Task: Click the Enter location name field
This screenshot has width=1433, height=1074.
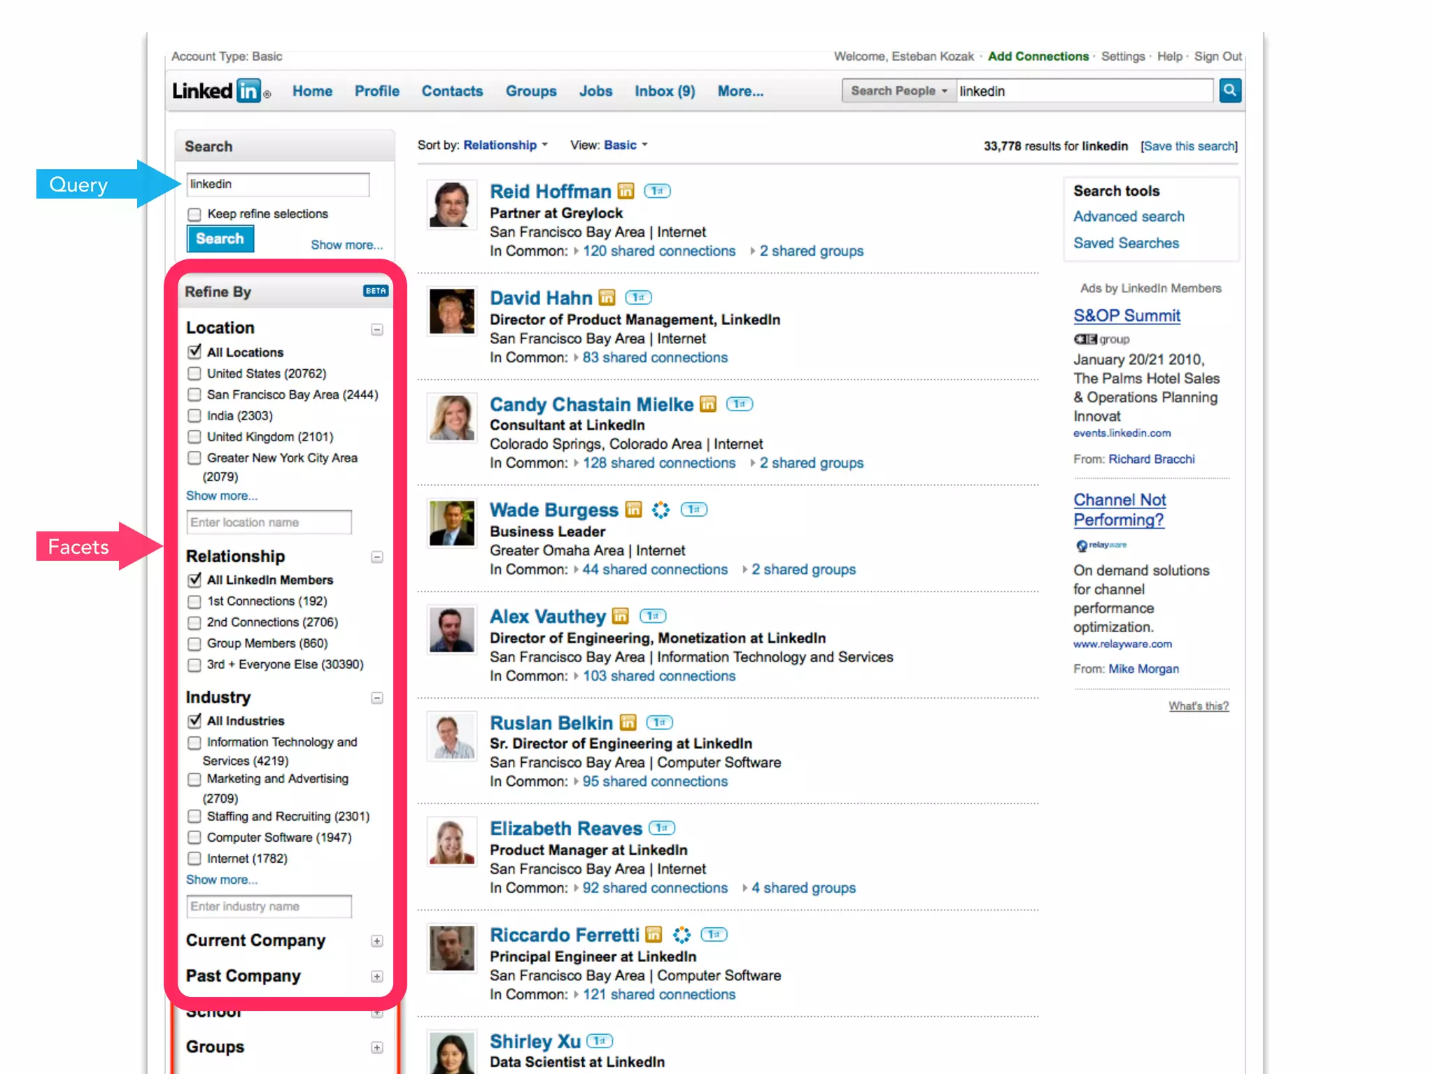Action: (269, 522)
